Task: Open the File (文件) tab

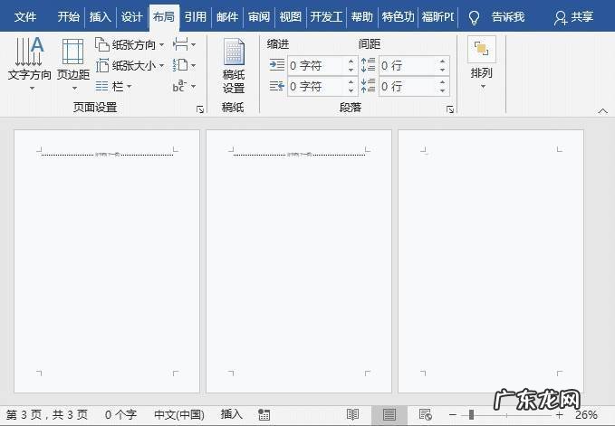Action: click(25, 17)
